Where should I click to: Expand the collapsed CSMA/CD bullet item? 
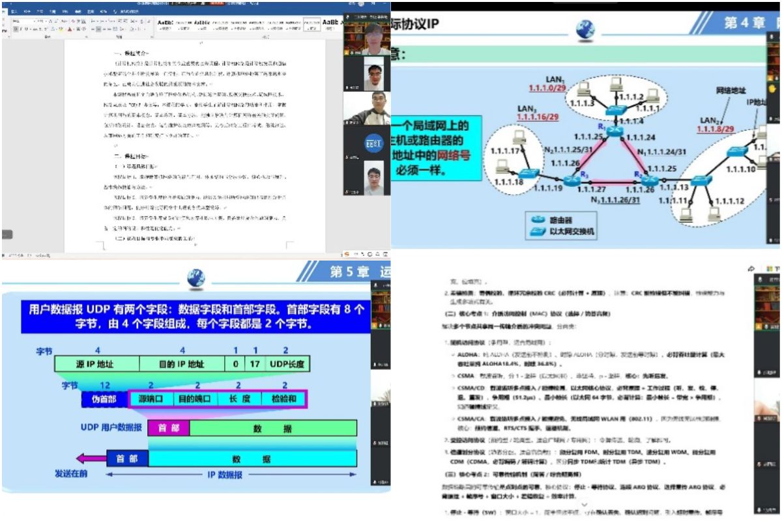[x=452, y=389]
